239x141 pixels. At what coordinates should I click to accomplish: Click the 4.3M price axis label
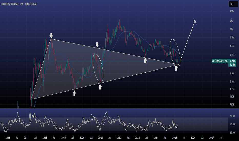pos(232,46)
